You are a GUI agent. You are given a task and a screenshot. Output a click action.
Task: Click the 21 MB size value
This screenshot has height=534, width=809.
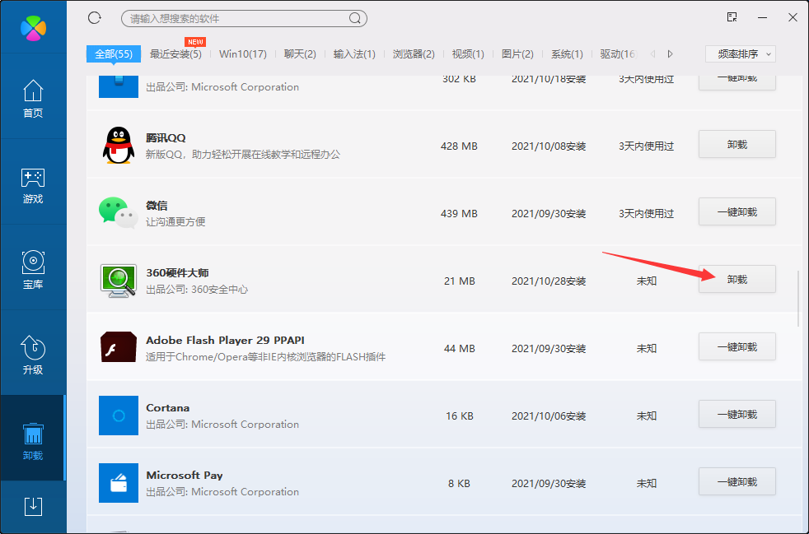[459, 281]
